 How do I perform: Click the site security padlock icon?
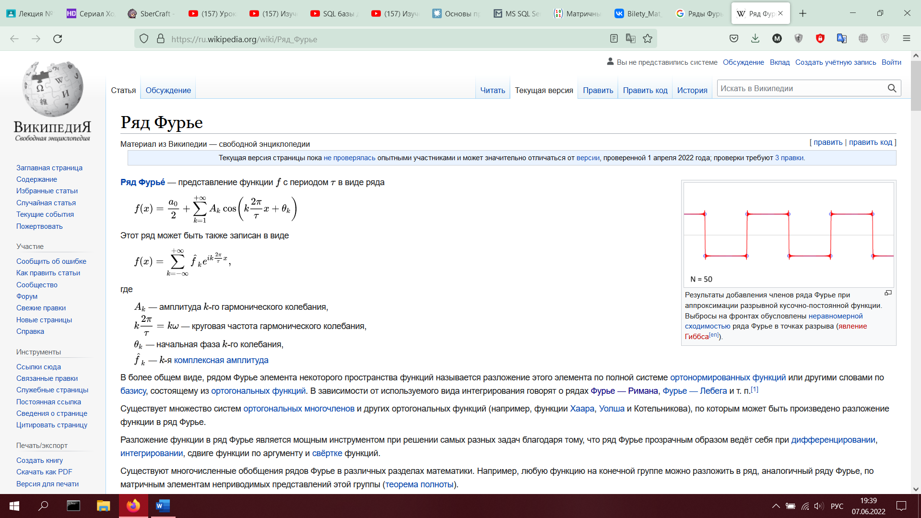coord(161,39)
